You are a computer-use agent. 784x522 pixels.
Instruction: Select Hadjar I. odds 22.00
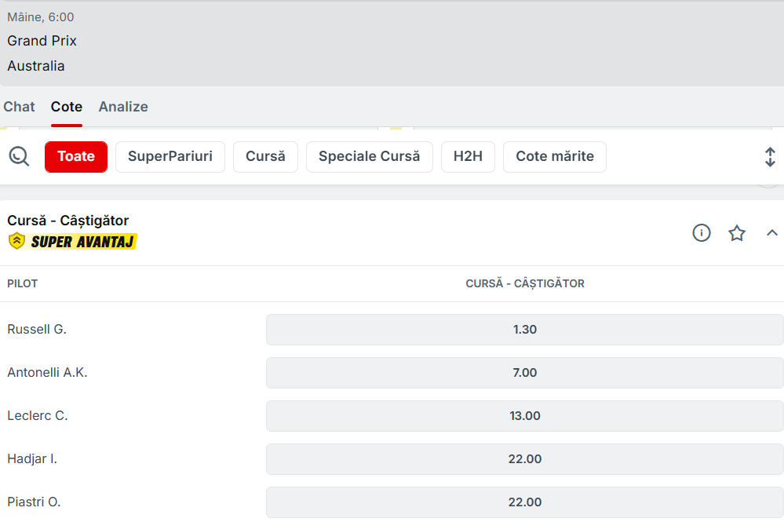524,459
